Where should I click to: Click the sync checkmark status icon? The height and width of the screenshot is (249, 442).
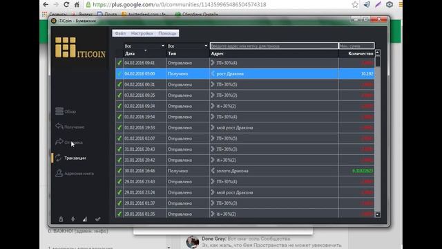(97, 219)
